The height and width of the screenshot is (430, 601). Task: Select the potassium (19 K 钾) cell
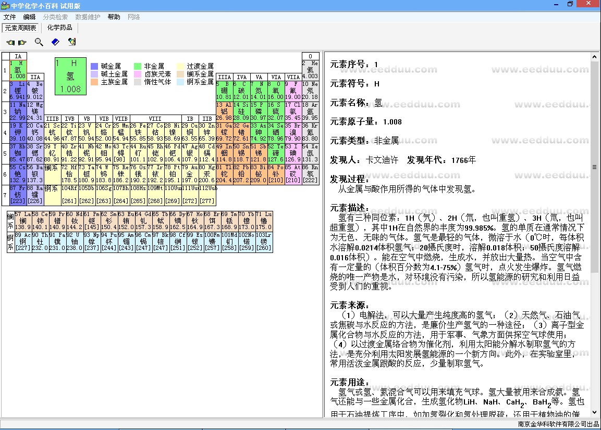click(x=18, y=132)
